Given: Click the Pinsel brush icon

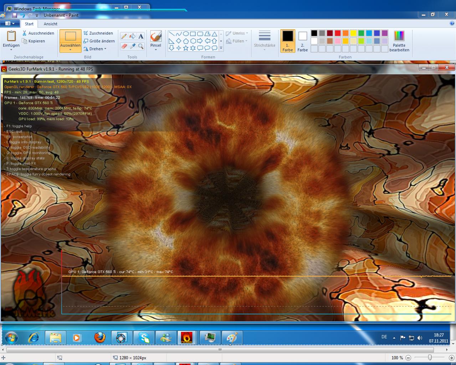Looking at the screenshot, I should click(156, 36).
